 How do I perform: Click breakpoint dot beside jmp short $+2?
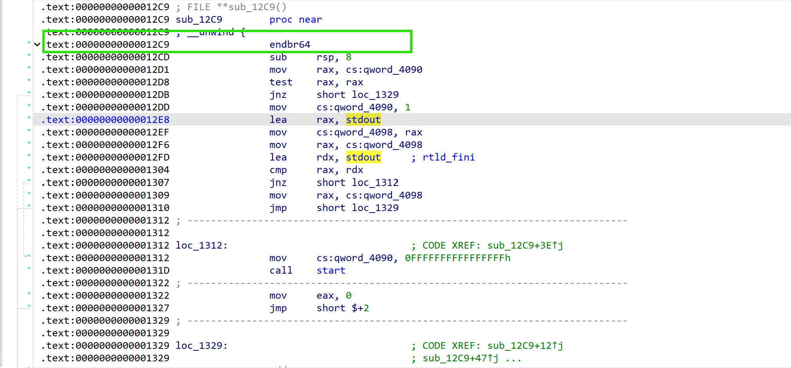pyautogui.click(x=29, y=306)
